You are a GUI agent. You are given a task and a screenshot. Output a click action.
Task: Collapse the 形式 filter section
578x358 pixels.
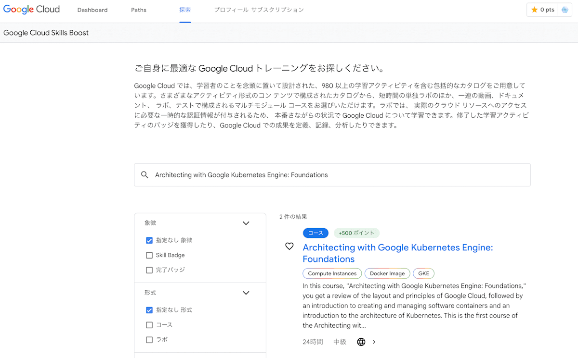click(x=246, y=293)
